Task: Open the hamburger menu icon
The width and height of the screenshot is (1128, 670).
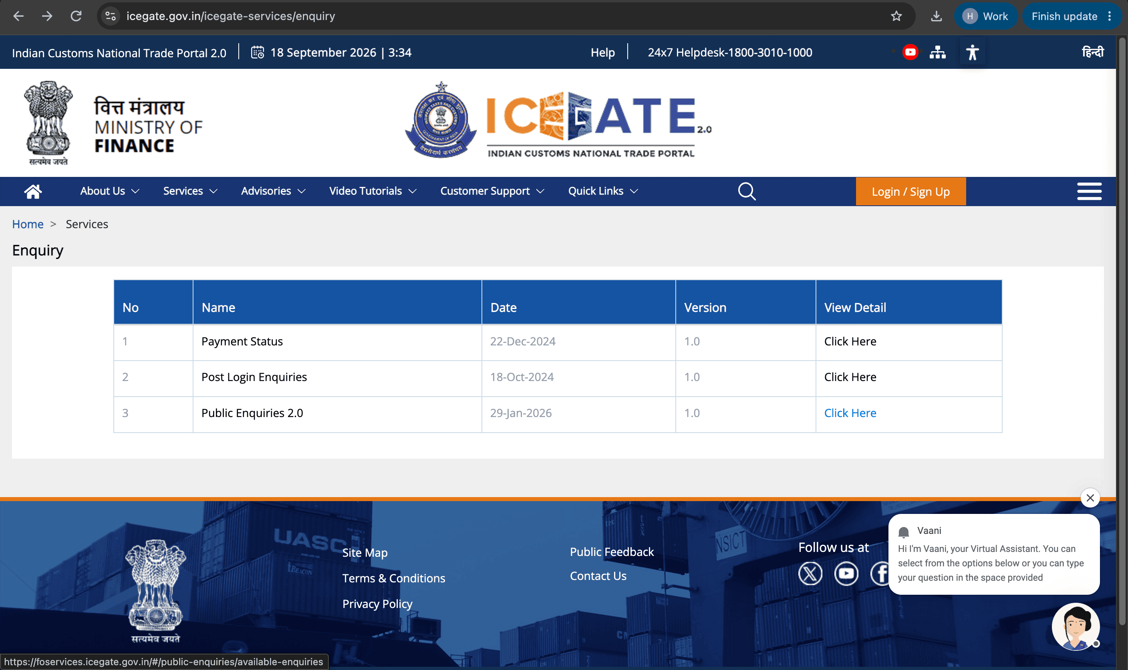Action: coord(1089,191)
